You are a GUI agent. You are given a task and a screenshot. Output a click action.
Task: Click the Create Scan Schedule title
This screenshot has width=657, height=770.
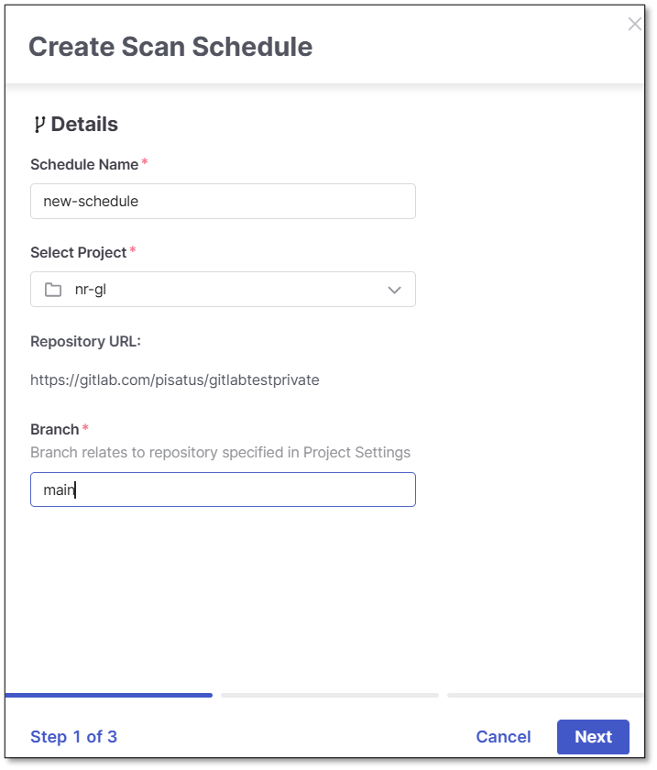170,47
